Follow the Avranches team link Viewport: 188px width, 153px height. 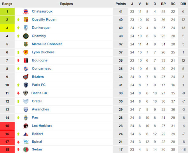pos(40,109)
